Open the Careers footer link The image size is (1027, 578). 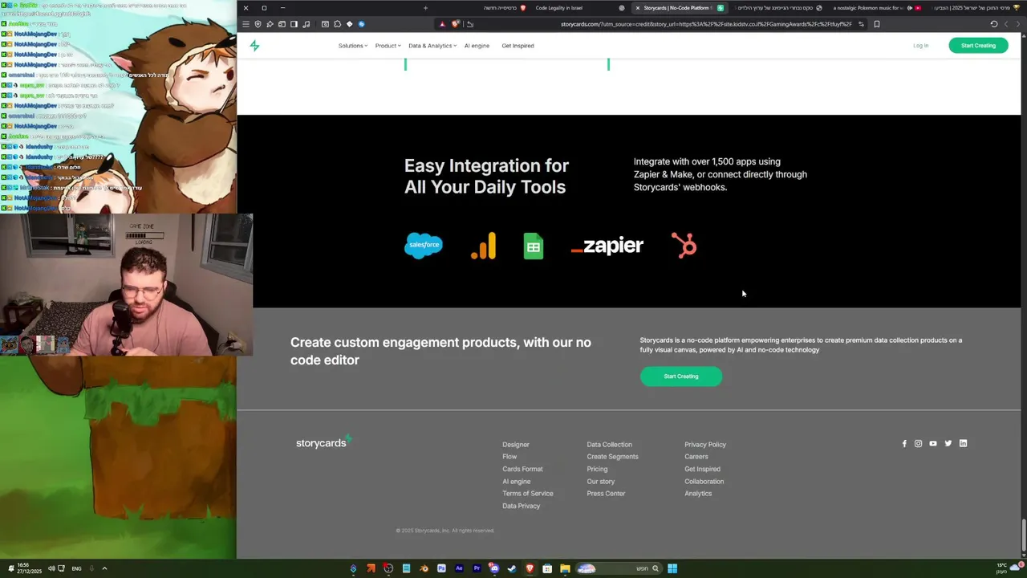696,457
